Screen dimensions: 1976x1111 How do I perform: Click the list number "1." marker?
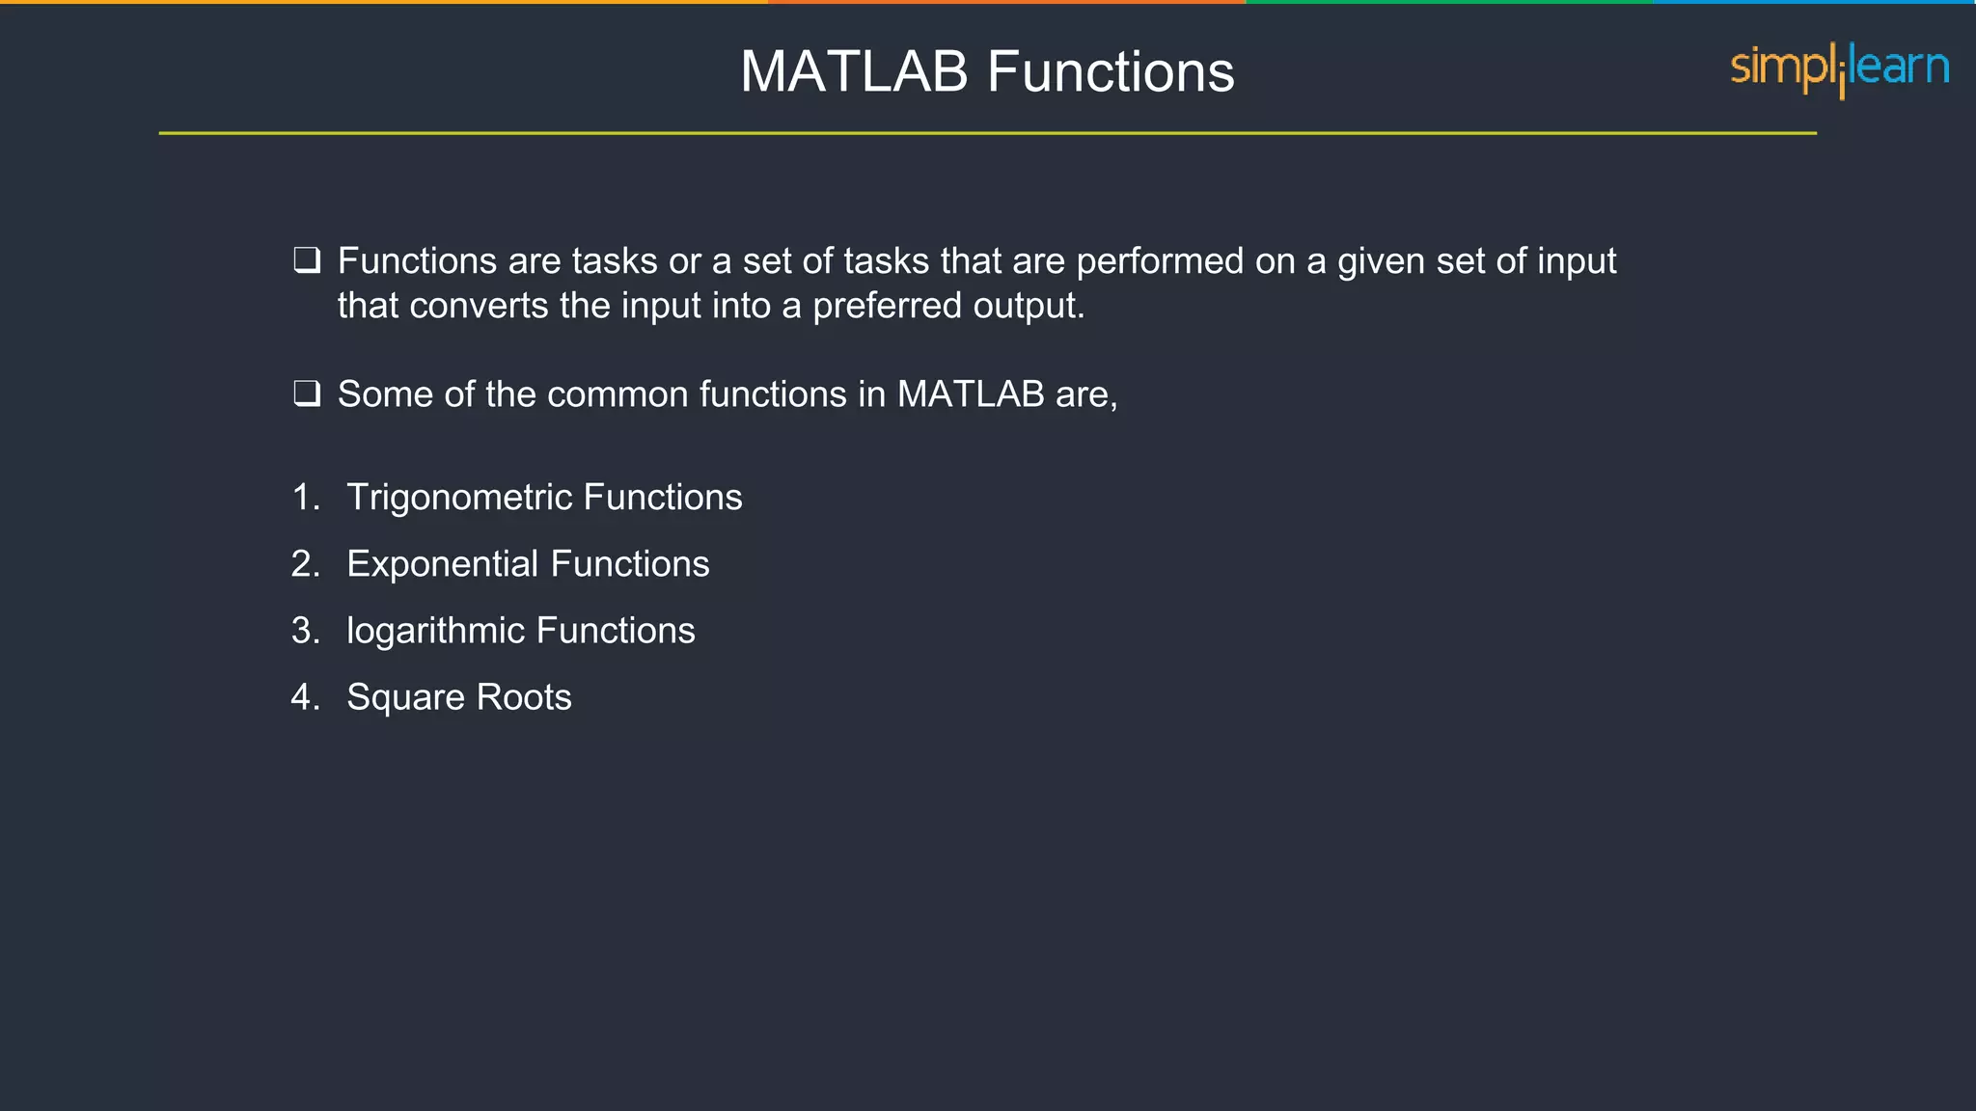306,498
